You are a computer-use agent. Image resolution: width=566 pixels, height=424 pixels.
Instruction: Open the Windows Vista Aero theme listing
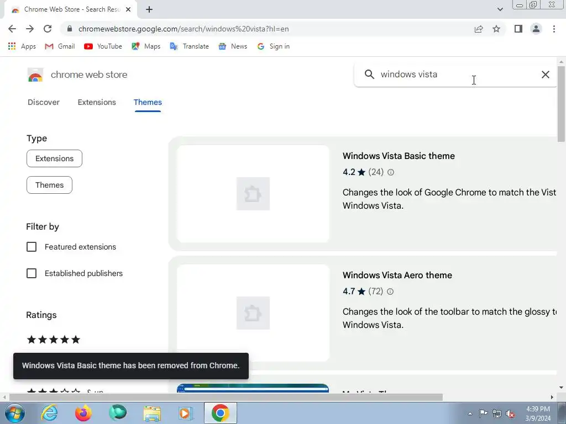coord(397,275)
